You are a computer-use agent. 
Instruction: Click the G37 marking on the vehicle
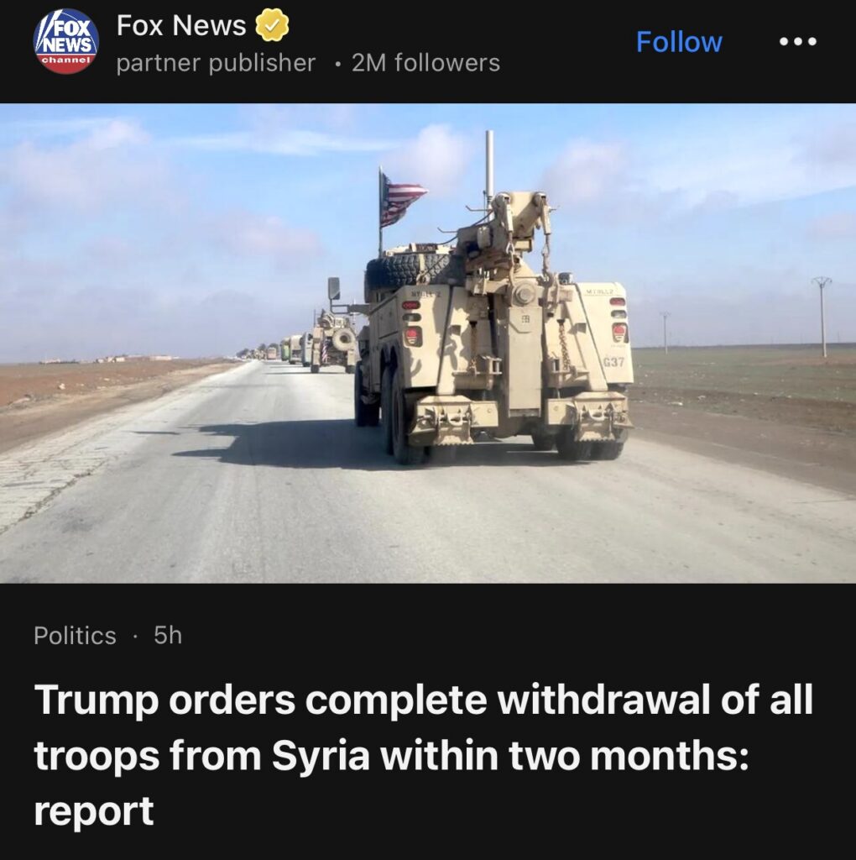point(613,362)
